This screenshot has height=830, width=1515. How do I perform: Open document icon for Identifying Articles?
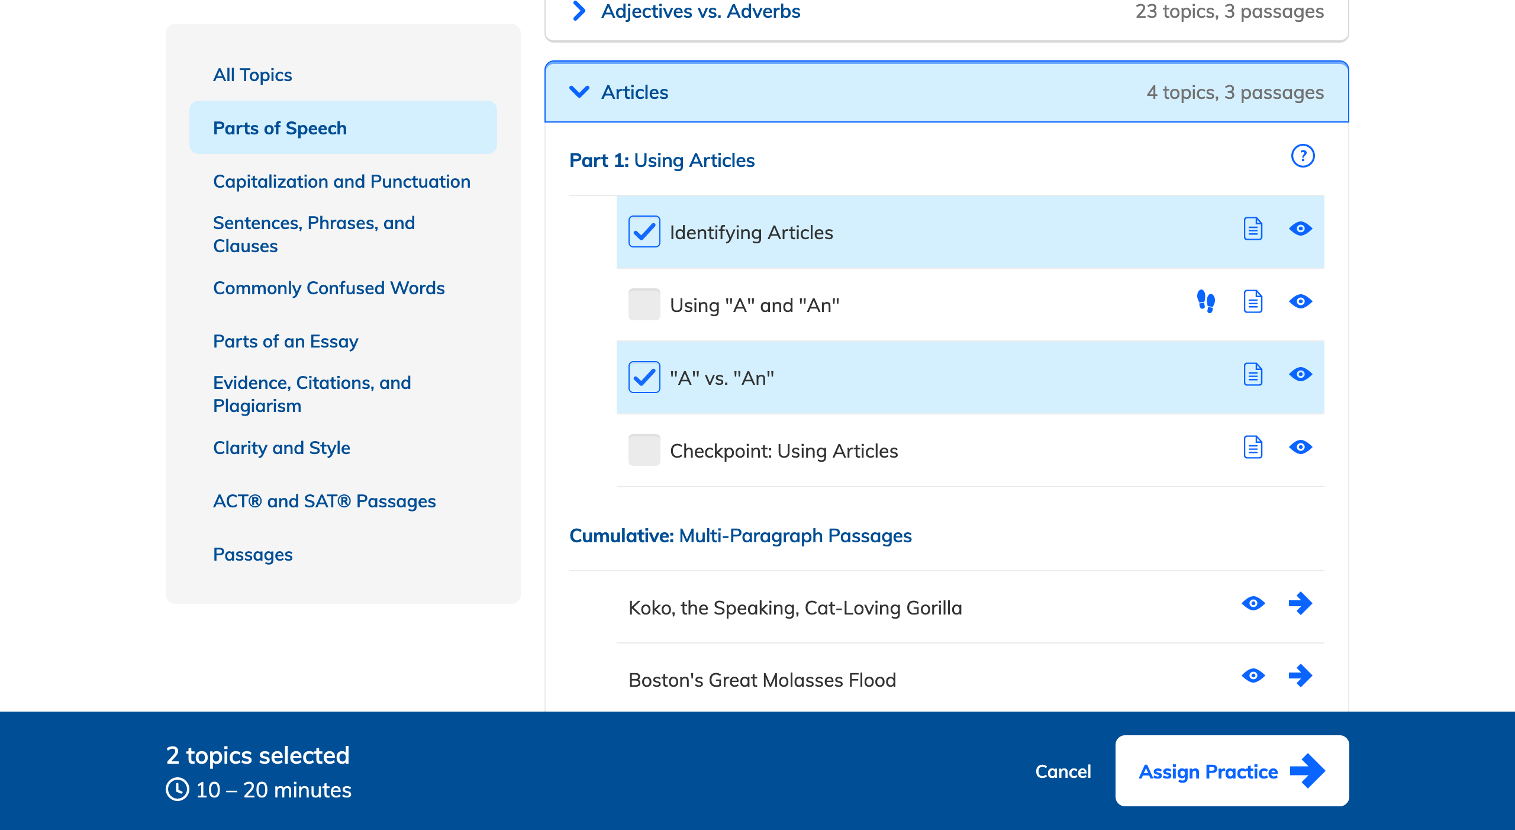tap(1253, 229)
